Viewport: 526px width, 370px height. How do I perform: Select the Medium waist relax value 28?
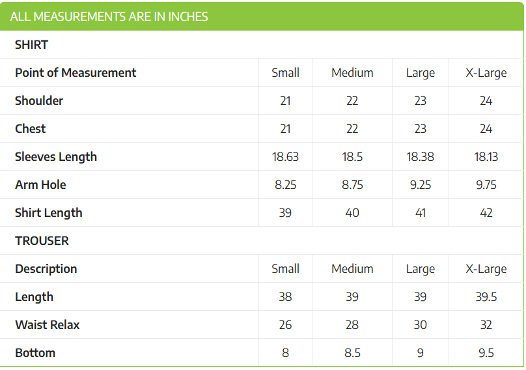click(x=352, y=325)
